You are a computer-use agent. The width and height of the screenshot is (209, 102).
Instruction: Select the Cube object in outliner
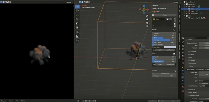point(192,9)
